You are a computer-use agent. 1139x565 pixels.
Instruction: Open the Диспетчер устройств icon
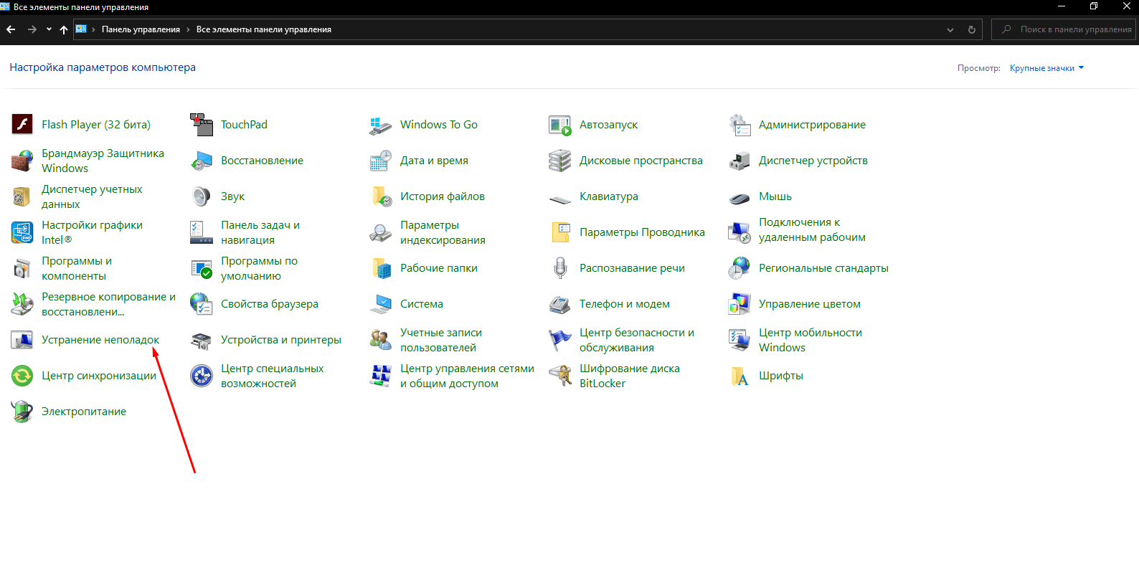[739, 161]
